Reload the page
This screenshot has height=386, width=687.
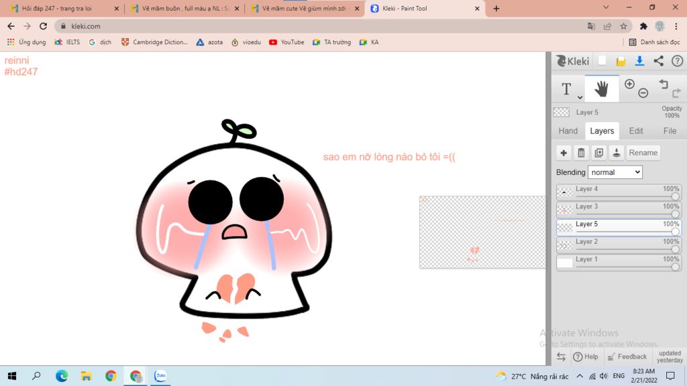(43, 26)
